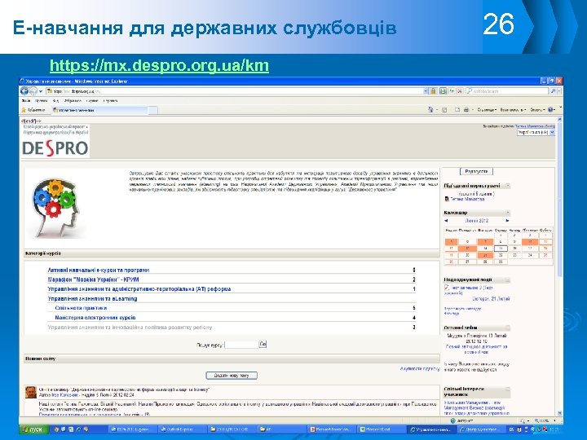Click the Редагувати button

pos(476,171)
